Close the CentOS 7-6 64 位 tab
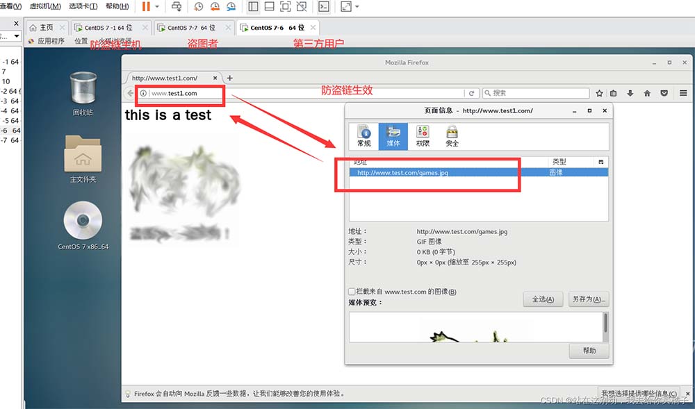The height and width of the screenshot is (409, 695). (313, 28)
